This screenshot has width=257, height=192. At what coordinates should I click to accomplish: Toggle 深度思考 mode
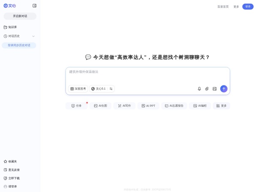coord(78,89)
